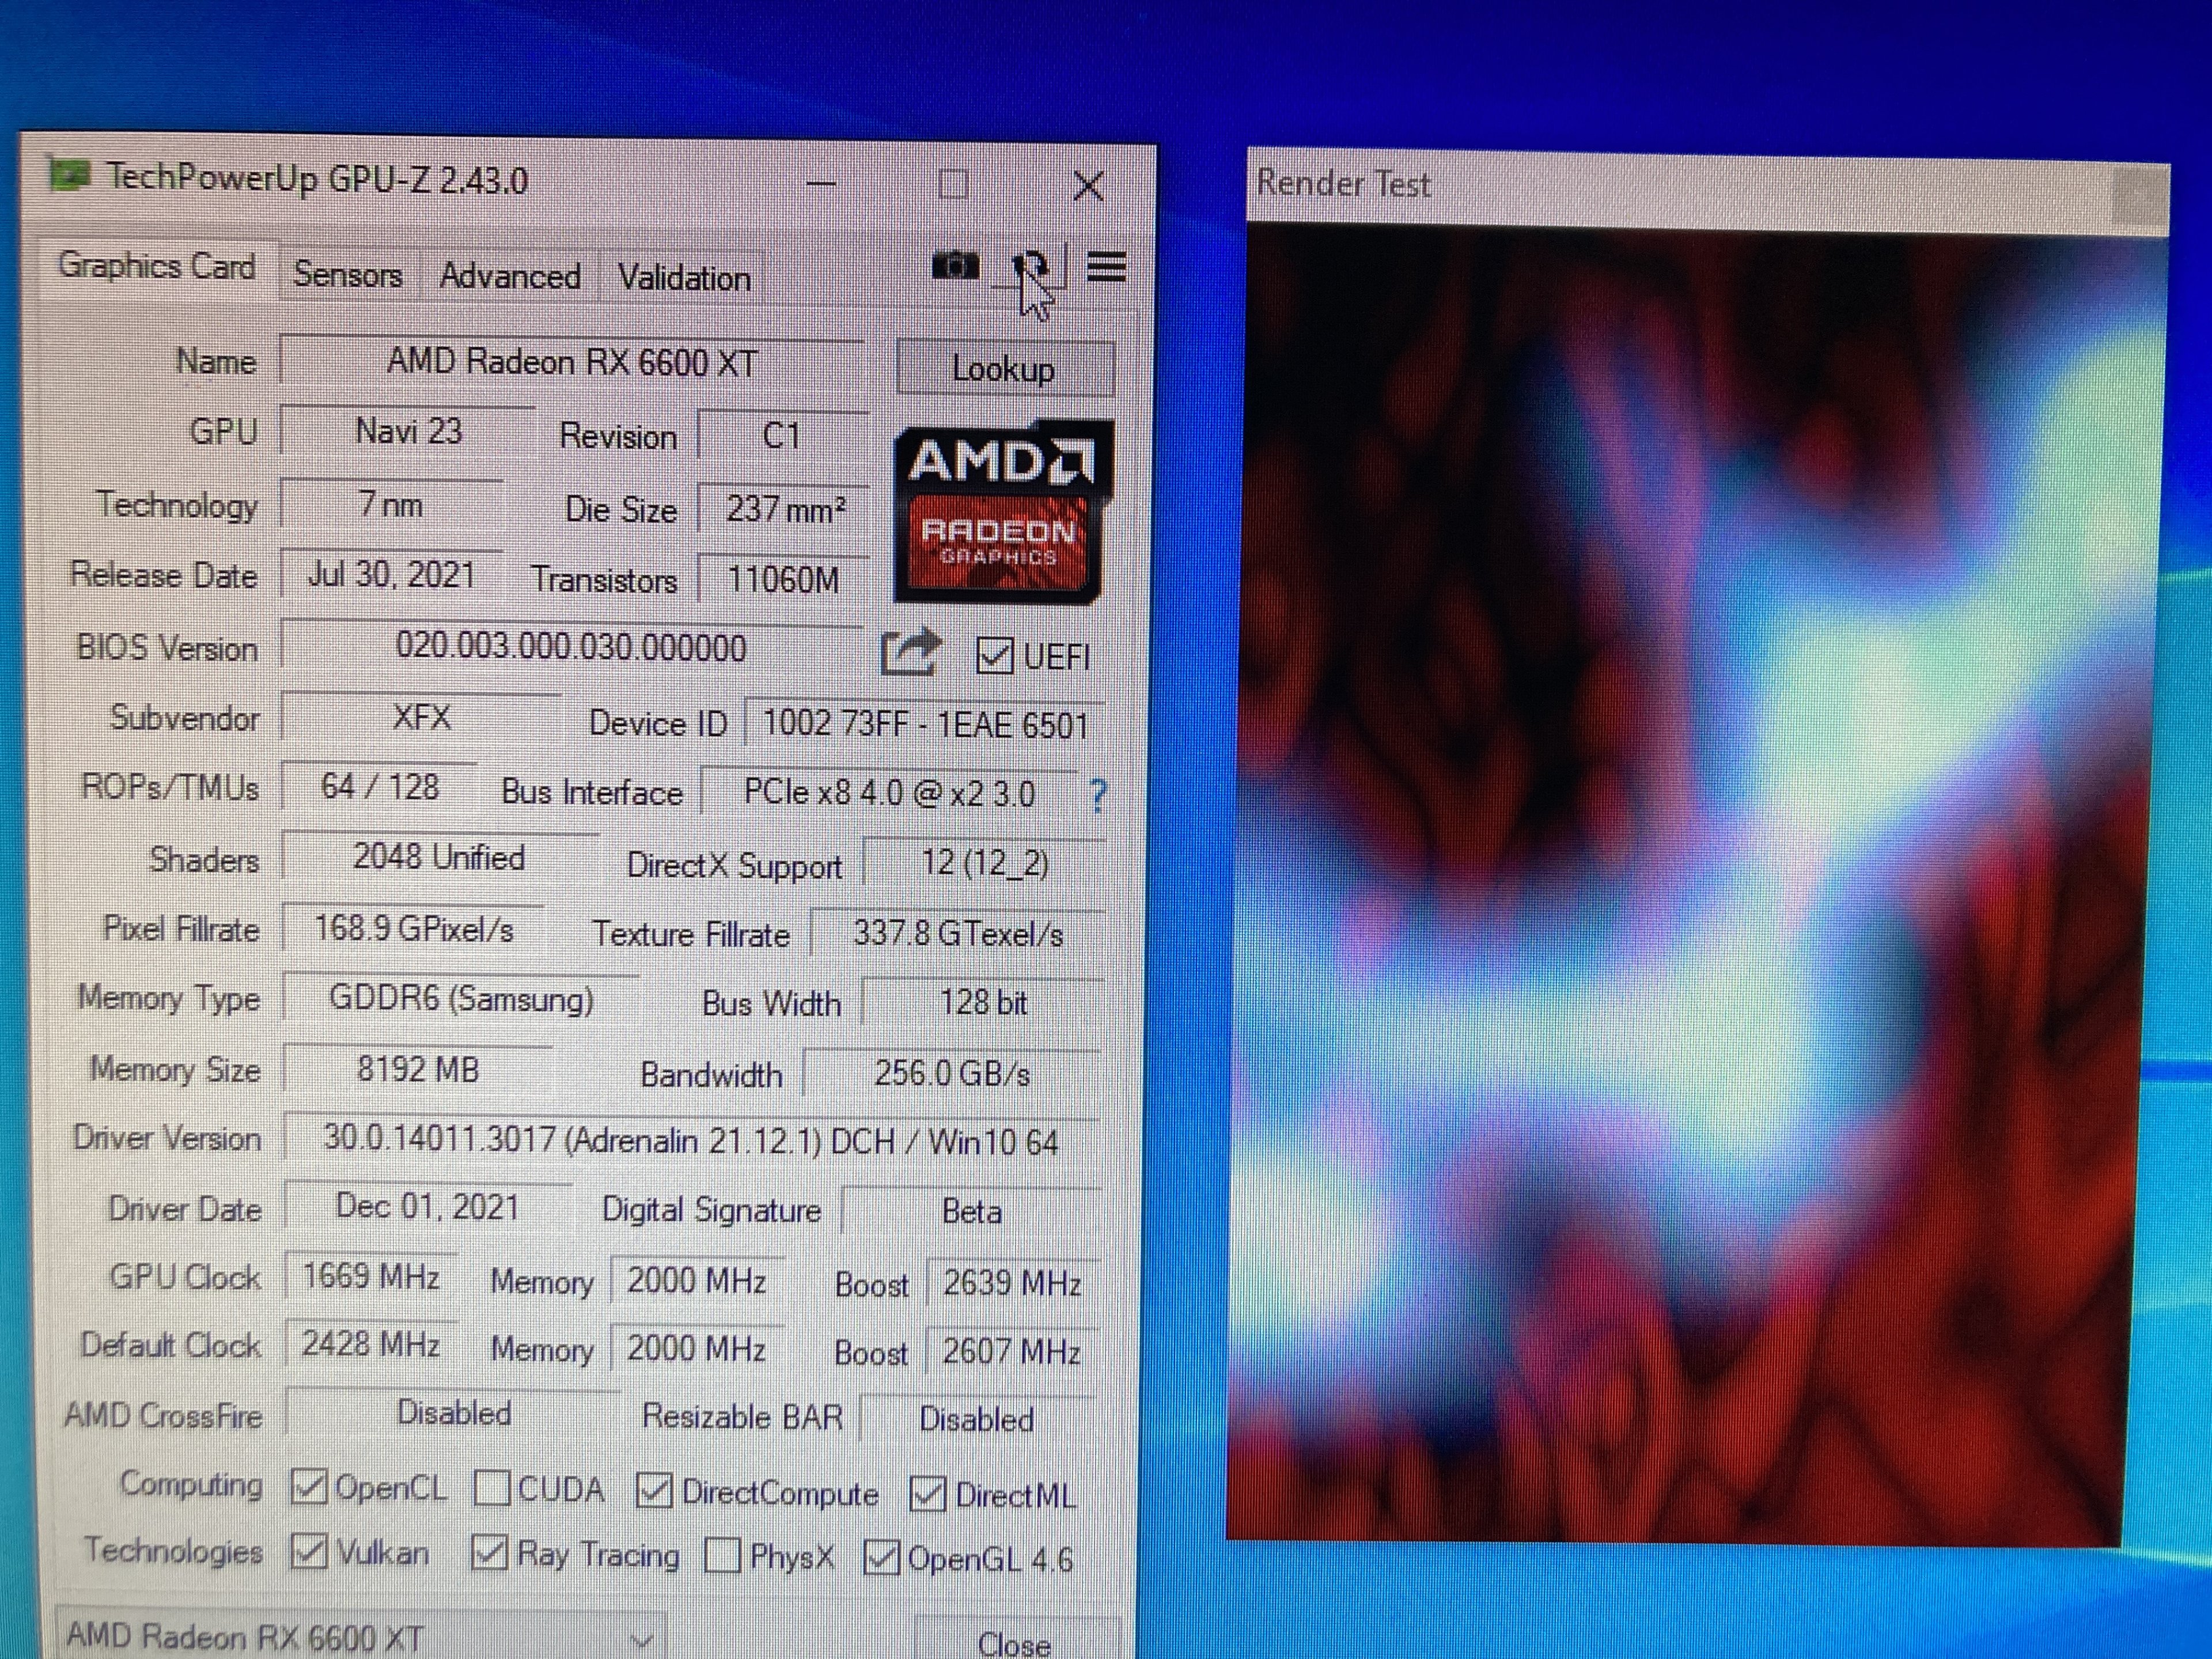Image resolution: width=2212 pixels, height=1659 pixels.
Task: Toggle the PhysX checkbox
Action: (x=722, y=1556)
